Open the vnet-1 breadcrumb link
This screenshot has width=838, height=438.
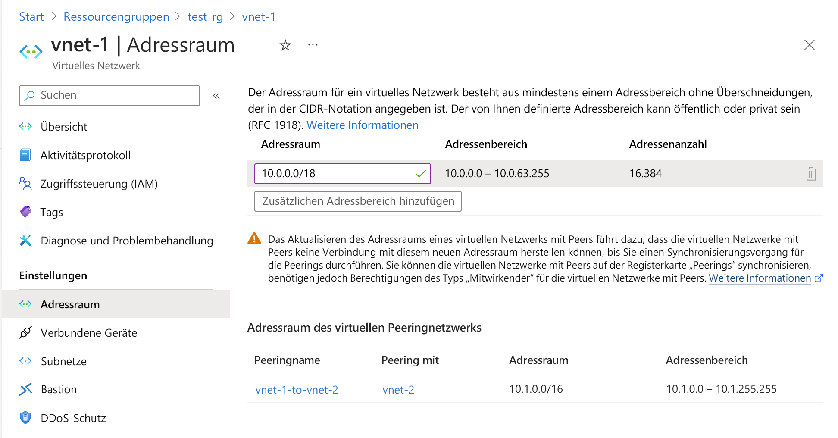[x=259, y=17]
